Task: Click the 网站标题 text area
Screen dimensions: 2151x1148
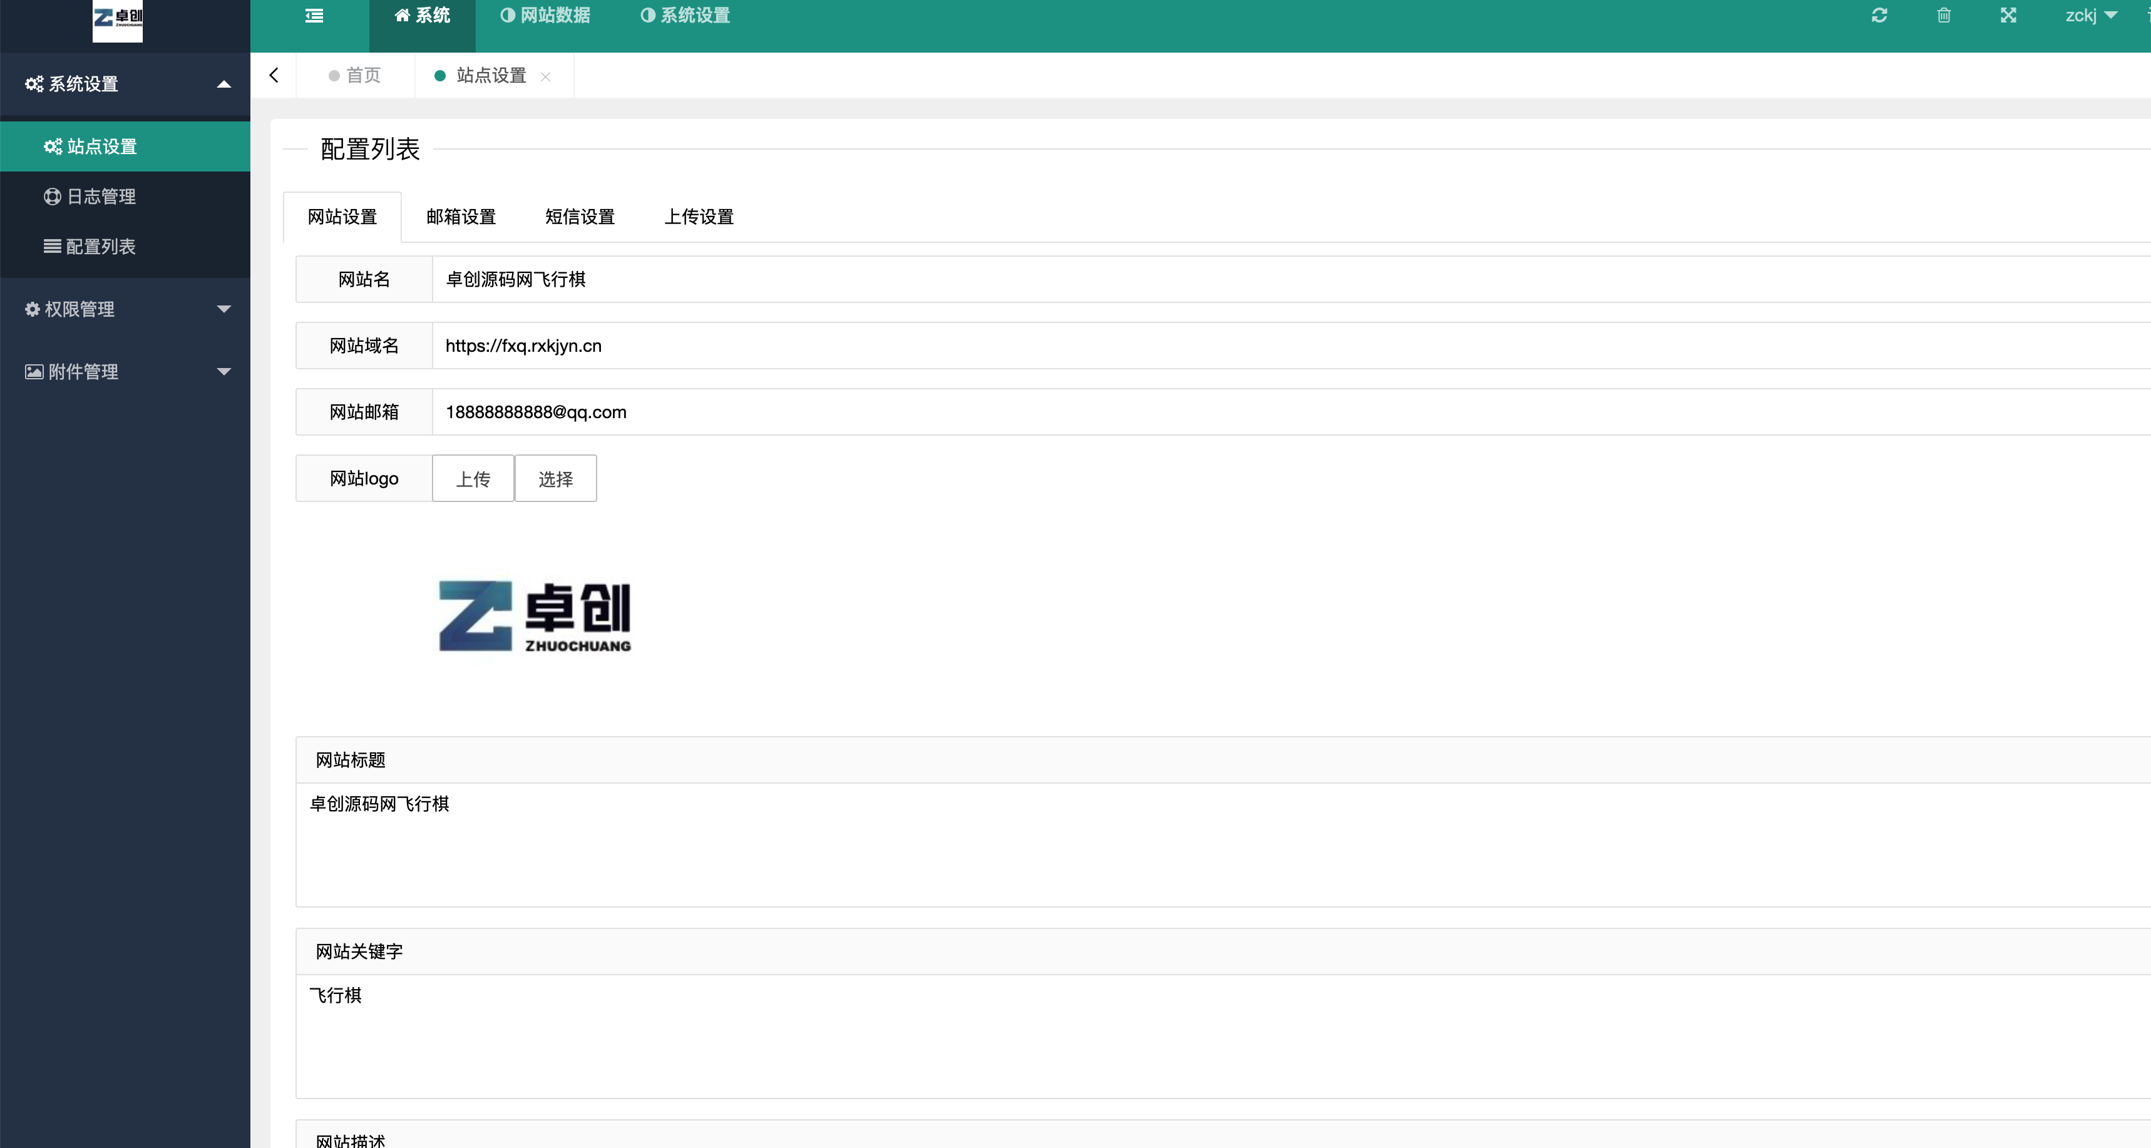Action: [1223, 845]
